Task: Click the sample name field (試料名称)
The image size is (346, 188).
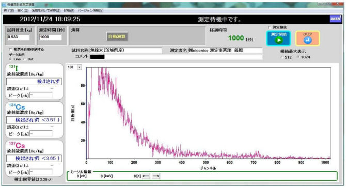Action: point(126,50)
